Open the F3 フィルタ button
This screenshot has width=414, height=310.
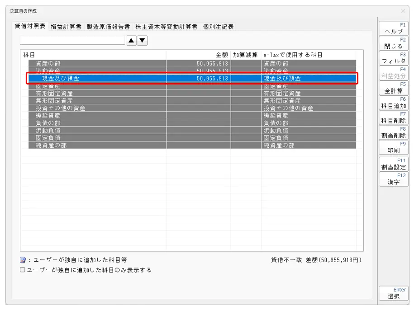[393, 58]
